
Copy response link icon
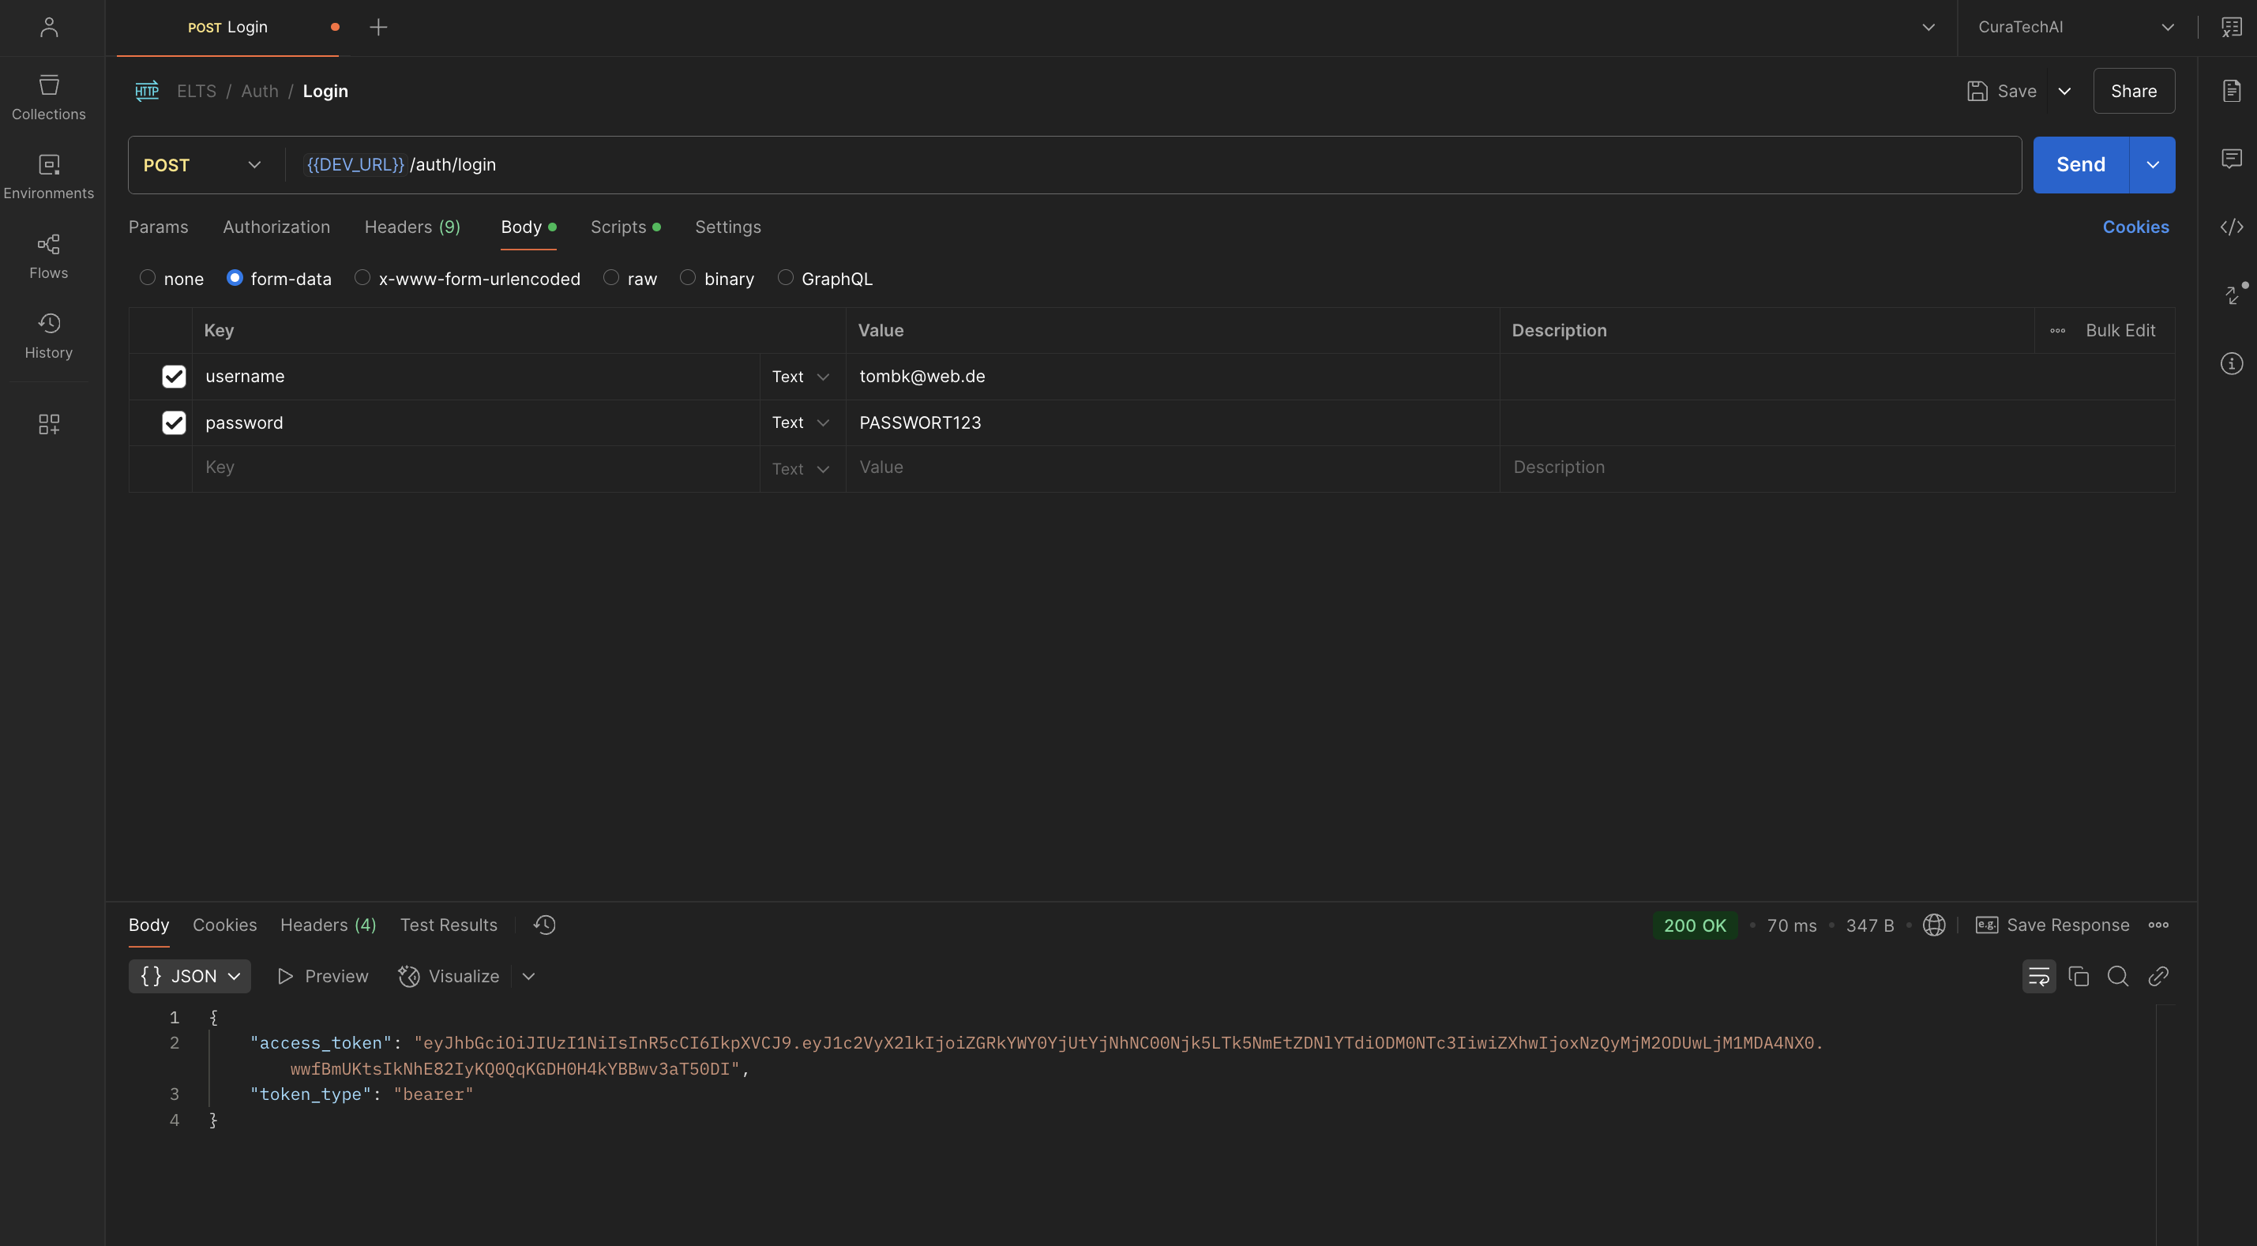tap(2158, 976)
